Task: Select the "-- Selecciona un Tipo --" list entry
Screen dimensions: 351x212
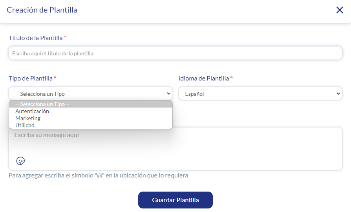Action: [x=42, y=104]
